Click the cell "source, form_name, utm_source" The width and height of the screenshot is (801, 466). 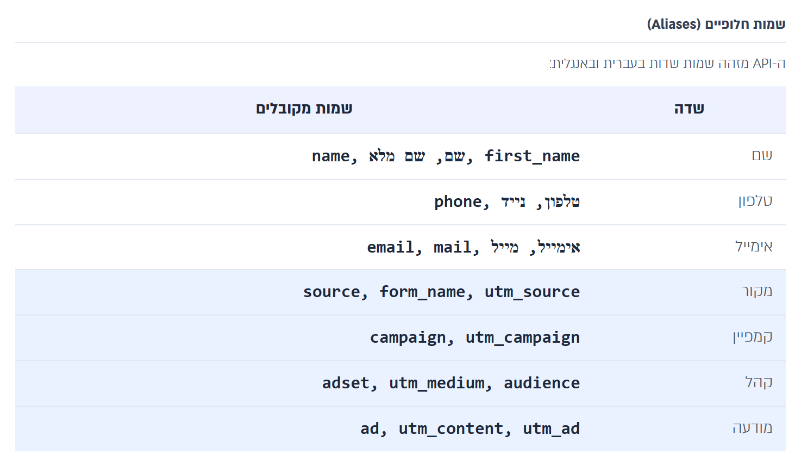[x=304, y=292]
